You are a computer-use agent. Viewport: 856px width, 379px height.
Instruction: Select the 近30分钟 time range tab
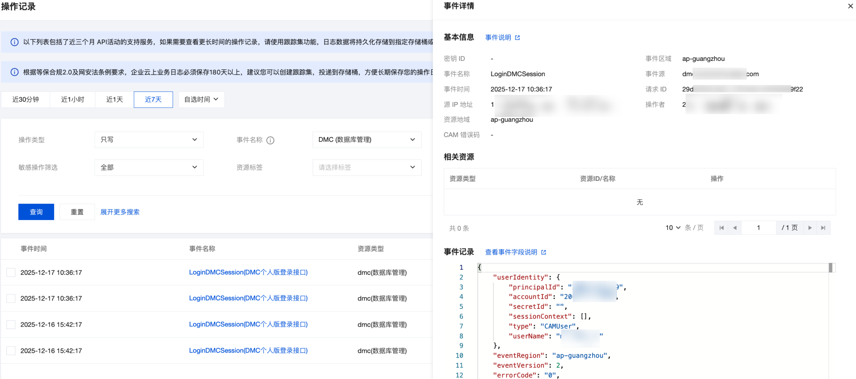click(x=26, y=99)
